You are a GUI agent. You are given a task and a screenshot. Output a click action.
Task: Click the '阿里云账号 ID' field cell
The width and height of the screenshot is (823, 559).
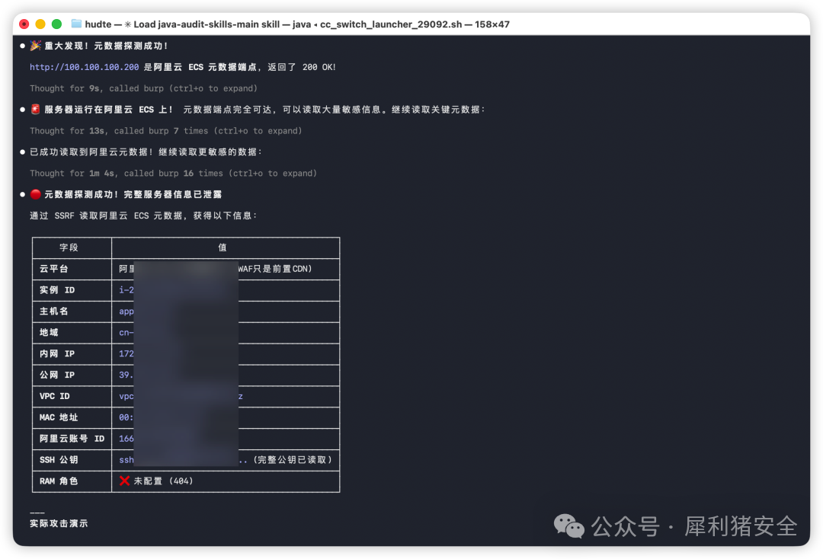click(72, 439)
